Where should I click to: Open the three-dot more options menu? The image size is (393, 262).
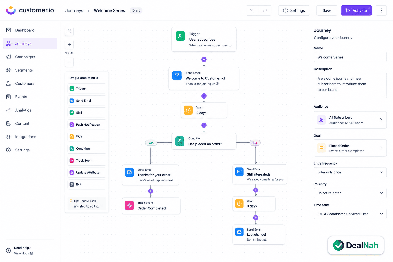click(381, 10)
